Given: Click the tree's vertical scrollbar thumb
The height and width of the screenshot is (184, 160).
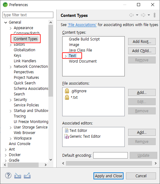Looking at the screenshot, I should coord(51,60).
